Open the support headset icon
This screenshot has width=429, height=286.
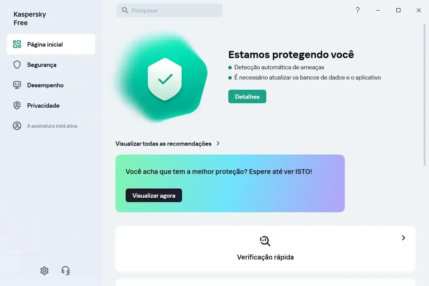(x=66, y=270)
